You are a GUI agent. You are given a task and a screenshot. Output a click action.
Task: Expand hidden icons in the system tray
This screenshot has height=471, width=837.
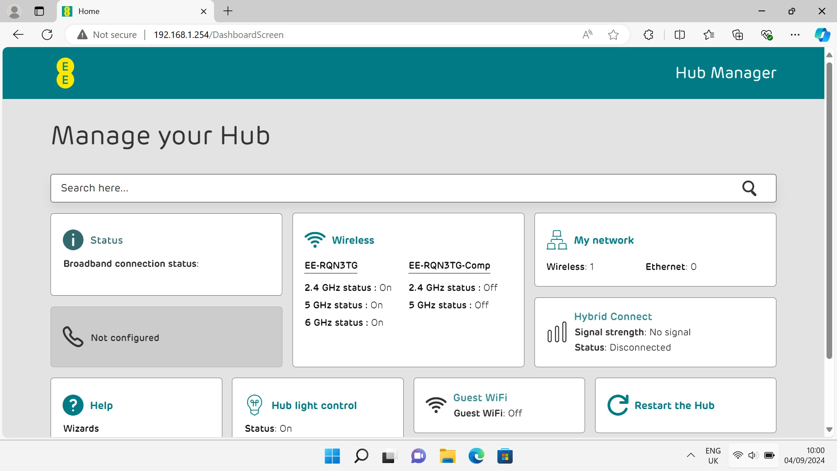click(x=691, y=455)
